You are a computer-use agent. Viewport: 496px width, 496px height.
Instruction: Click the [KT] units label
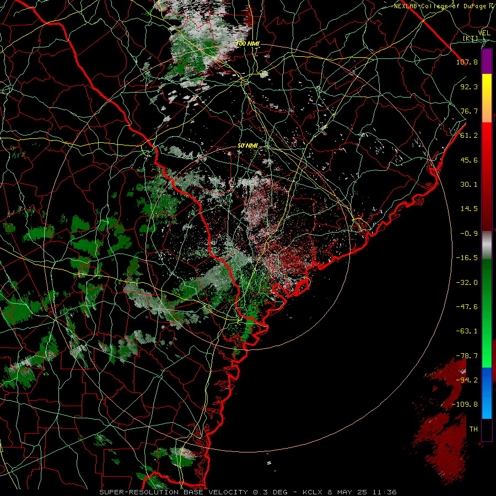point(471,38)
